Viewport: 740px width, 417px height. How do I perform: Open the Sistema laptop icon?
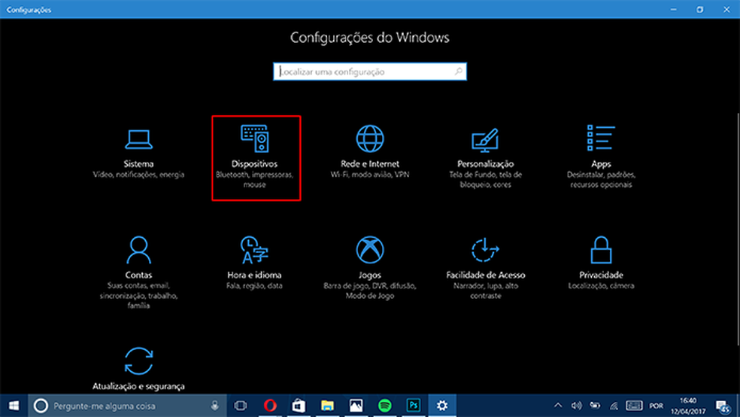138,139
